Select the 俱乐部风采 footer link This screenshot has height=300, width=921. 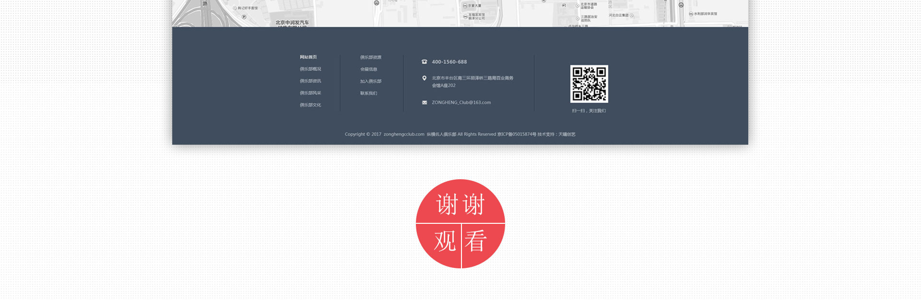(310, 93)
